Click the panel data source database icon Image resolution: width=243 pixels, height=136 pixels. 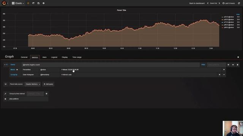6,84
